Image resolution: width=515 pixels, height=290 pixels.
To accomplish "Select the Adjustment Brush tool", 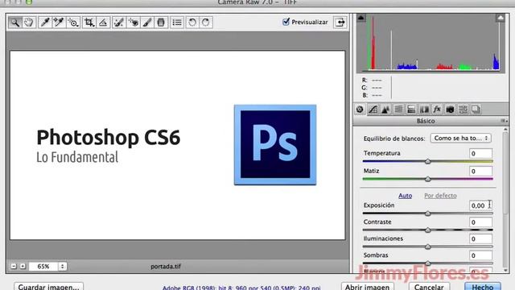I will click(x=147, y=23).
